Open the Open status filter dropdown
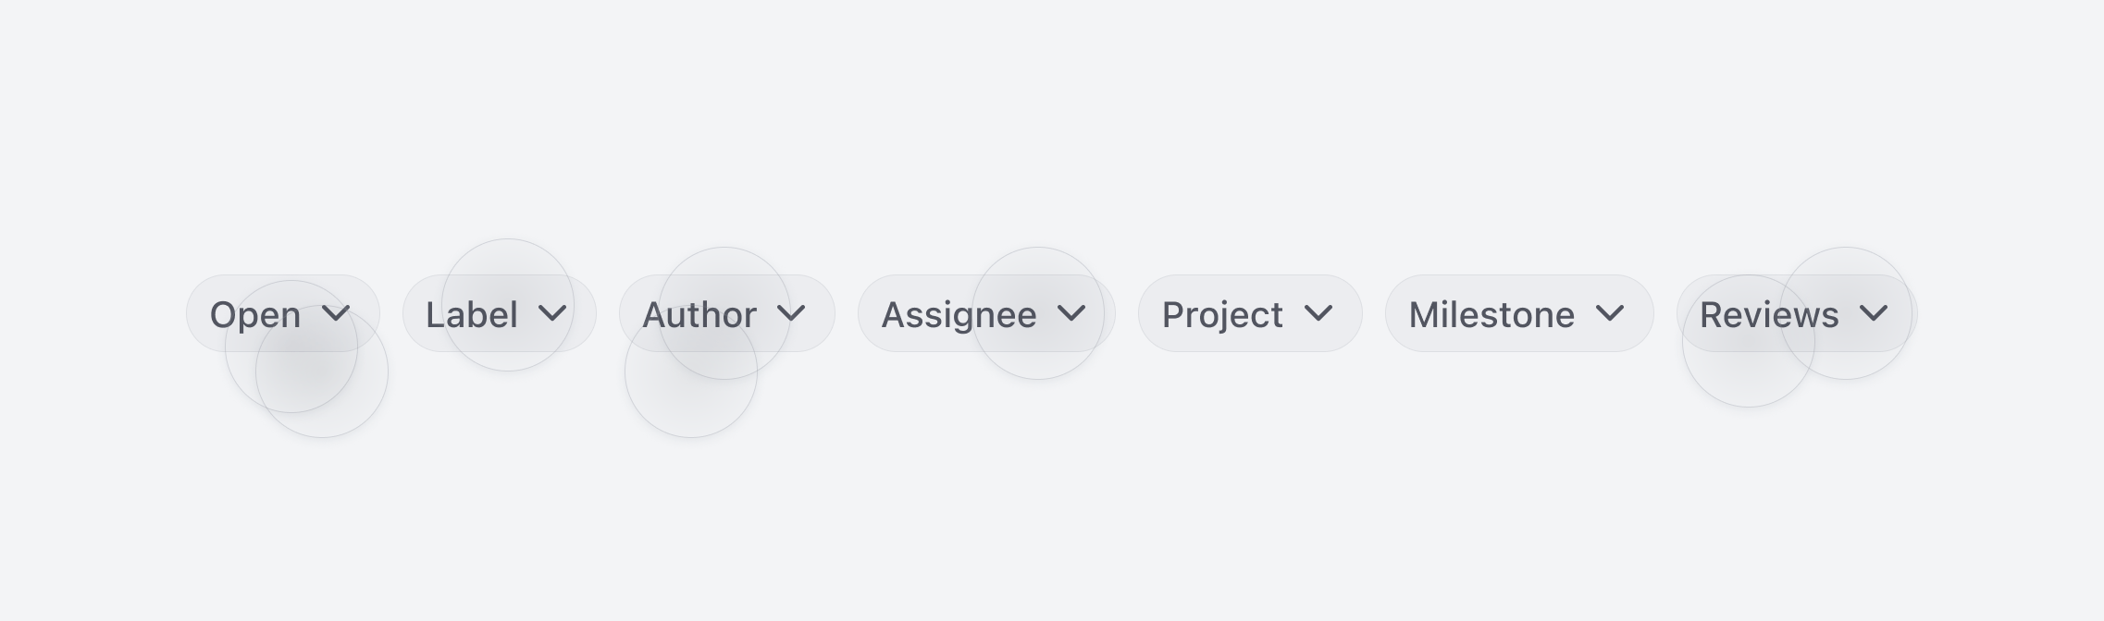Screen dimensions: 2104x621 point(282,314)
